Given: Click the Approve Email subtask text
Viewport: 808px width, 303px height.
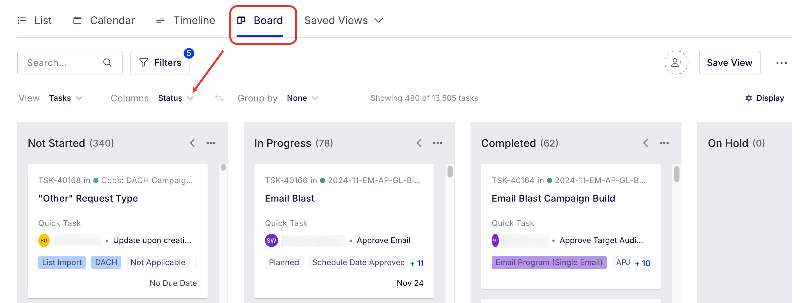Looking at the screenshot, I should 384,240.
